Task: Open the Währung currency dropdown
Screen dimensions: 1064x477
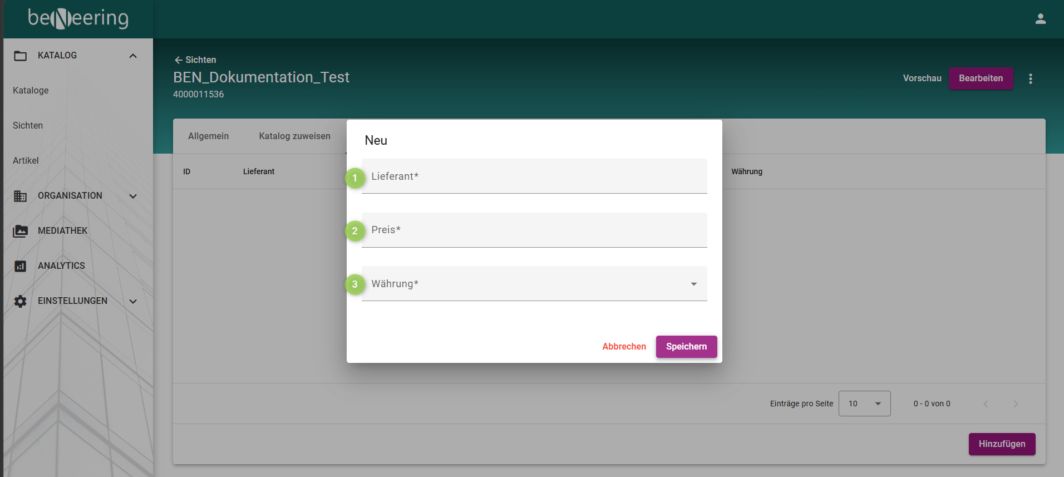Action: [534, 284]
